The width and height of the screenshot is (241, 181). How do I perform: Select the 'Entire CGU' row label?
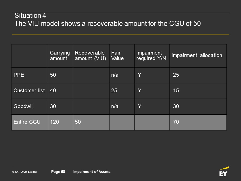click(x=27, y=122)
